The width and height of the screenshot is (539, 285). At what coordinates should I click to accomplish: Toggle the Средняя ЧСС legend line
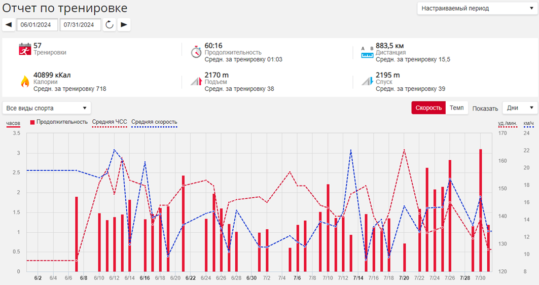tap(110, 123)
